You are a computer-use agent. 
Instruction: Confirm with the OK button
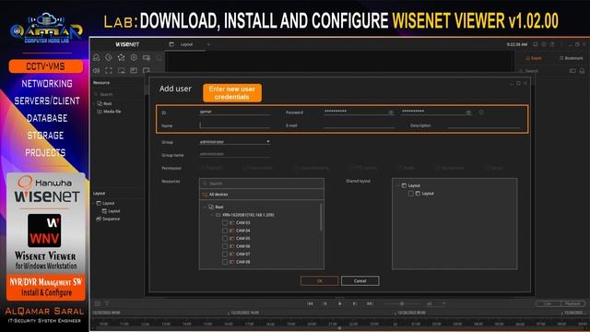320,280
